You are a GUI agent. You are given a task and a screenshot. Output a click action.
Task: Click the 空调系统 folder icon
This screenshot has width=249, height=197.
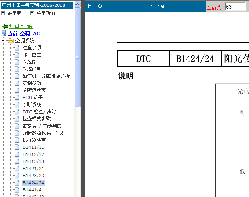tap(11, 41)
